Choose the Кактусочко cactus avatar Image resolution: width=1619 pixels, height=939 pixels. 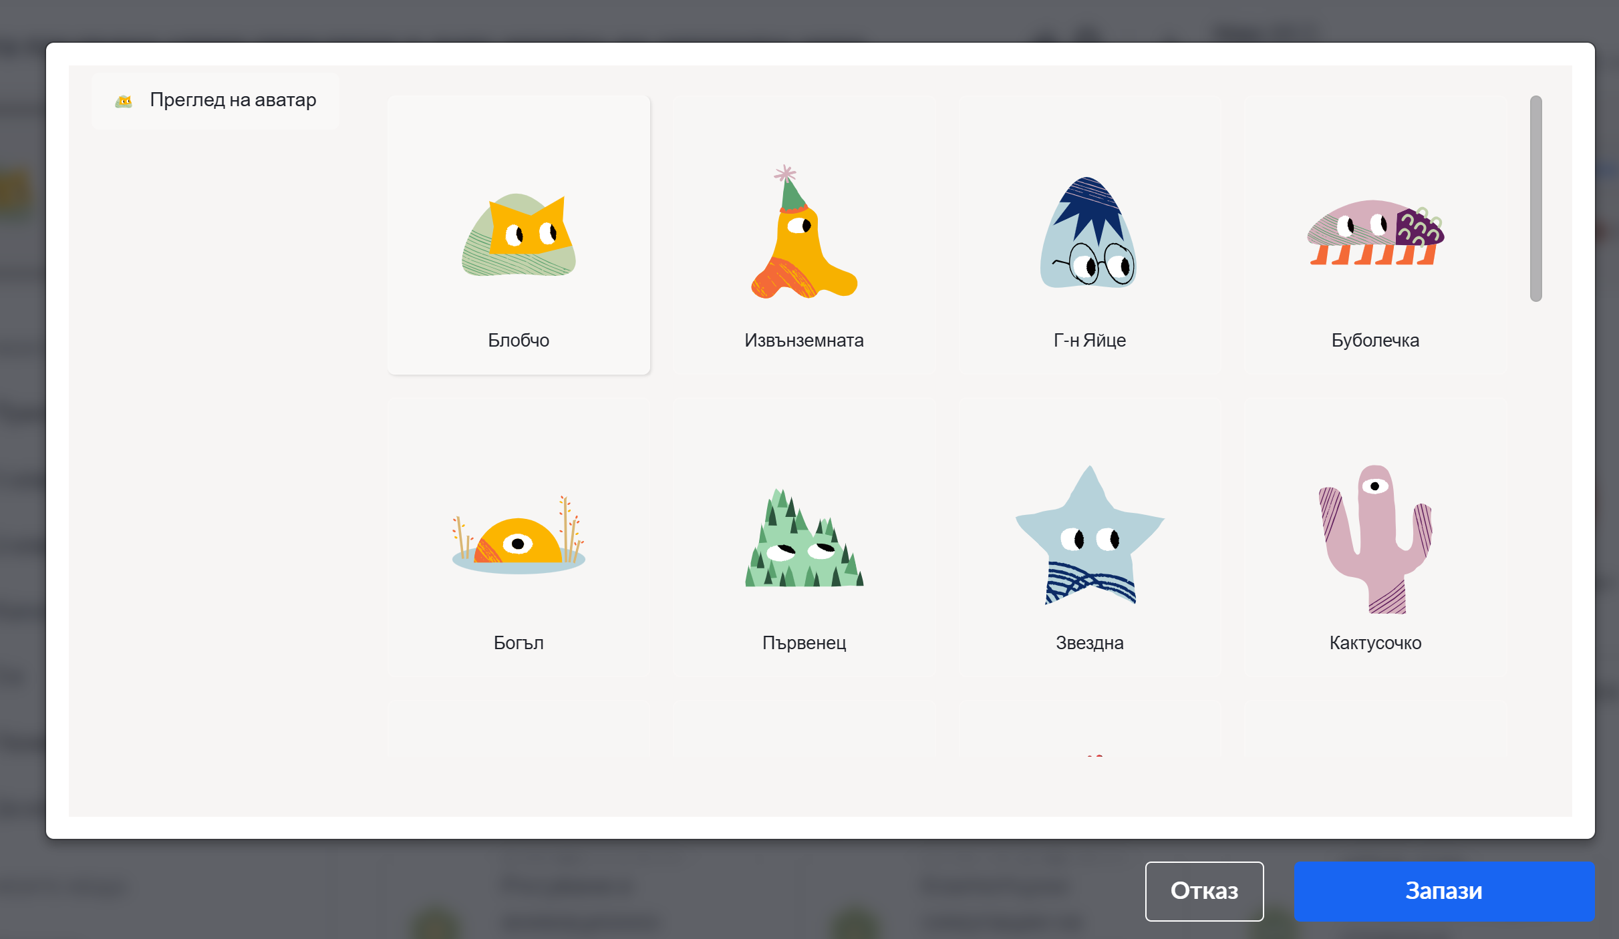[1375, 537]
